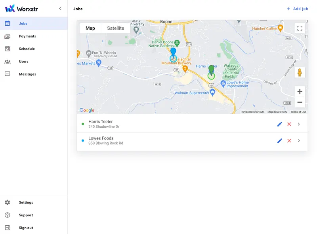Image resolution: width=317 pixels, height=234 pixels.
Task: Zoom out on the map
Action: [300, 102]
